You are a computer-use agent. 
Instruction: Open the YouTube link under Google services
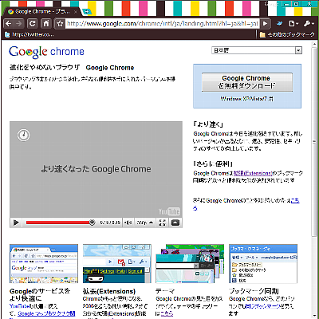click(19, 306)
